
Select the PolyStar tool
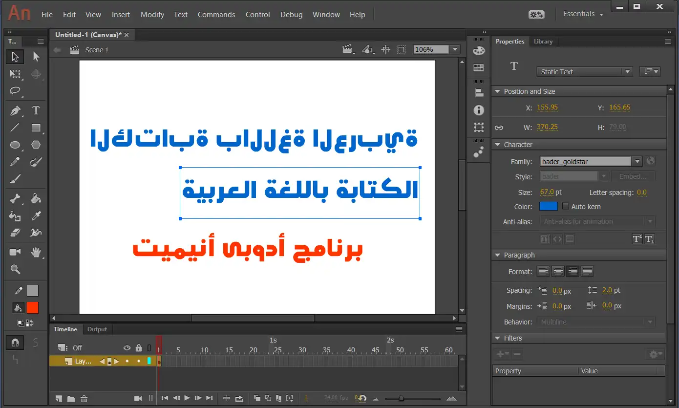36,145
